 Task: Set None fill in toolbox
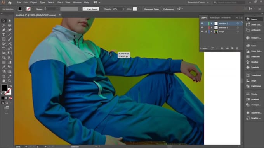click(10, 98)
